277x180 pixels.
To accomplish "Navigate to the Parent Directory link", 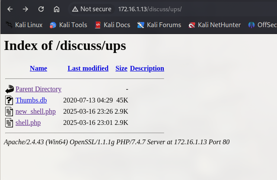I will (x=38, y=89).
